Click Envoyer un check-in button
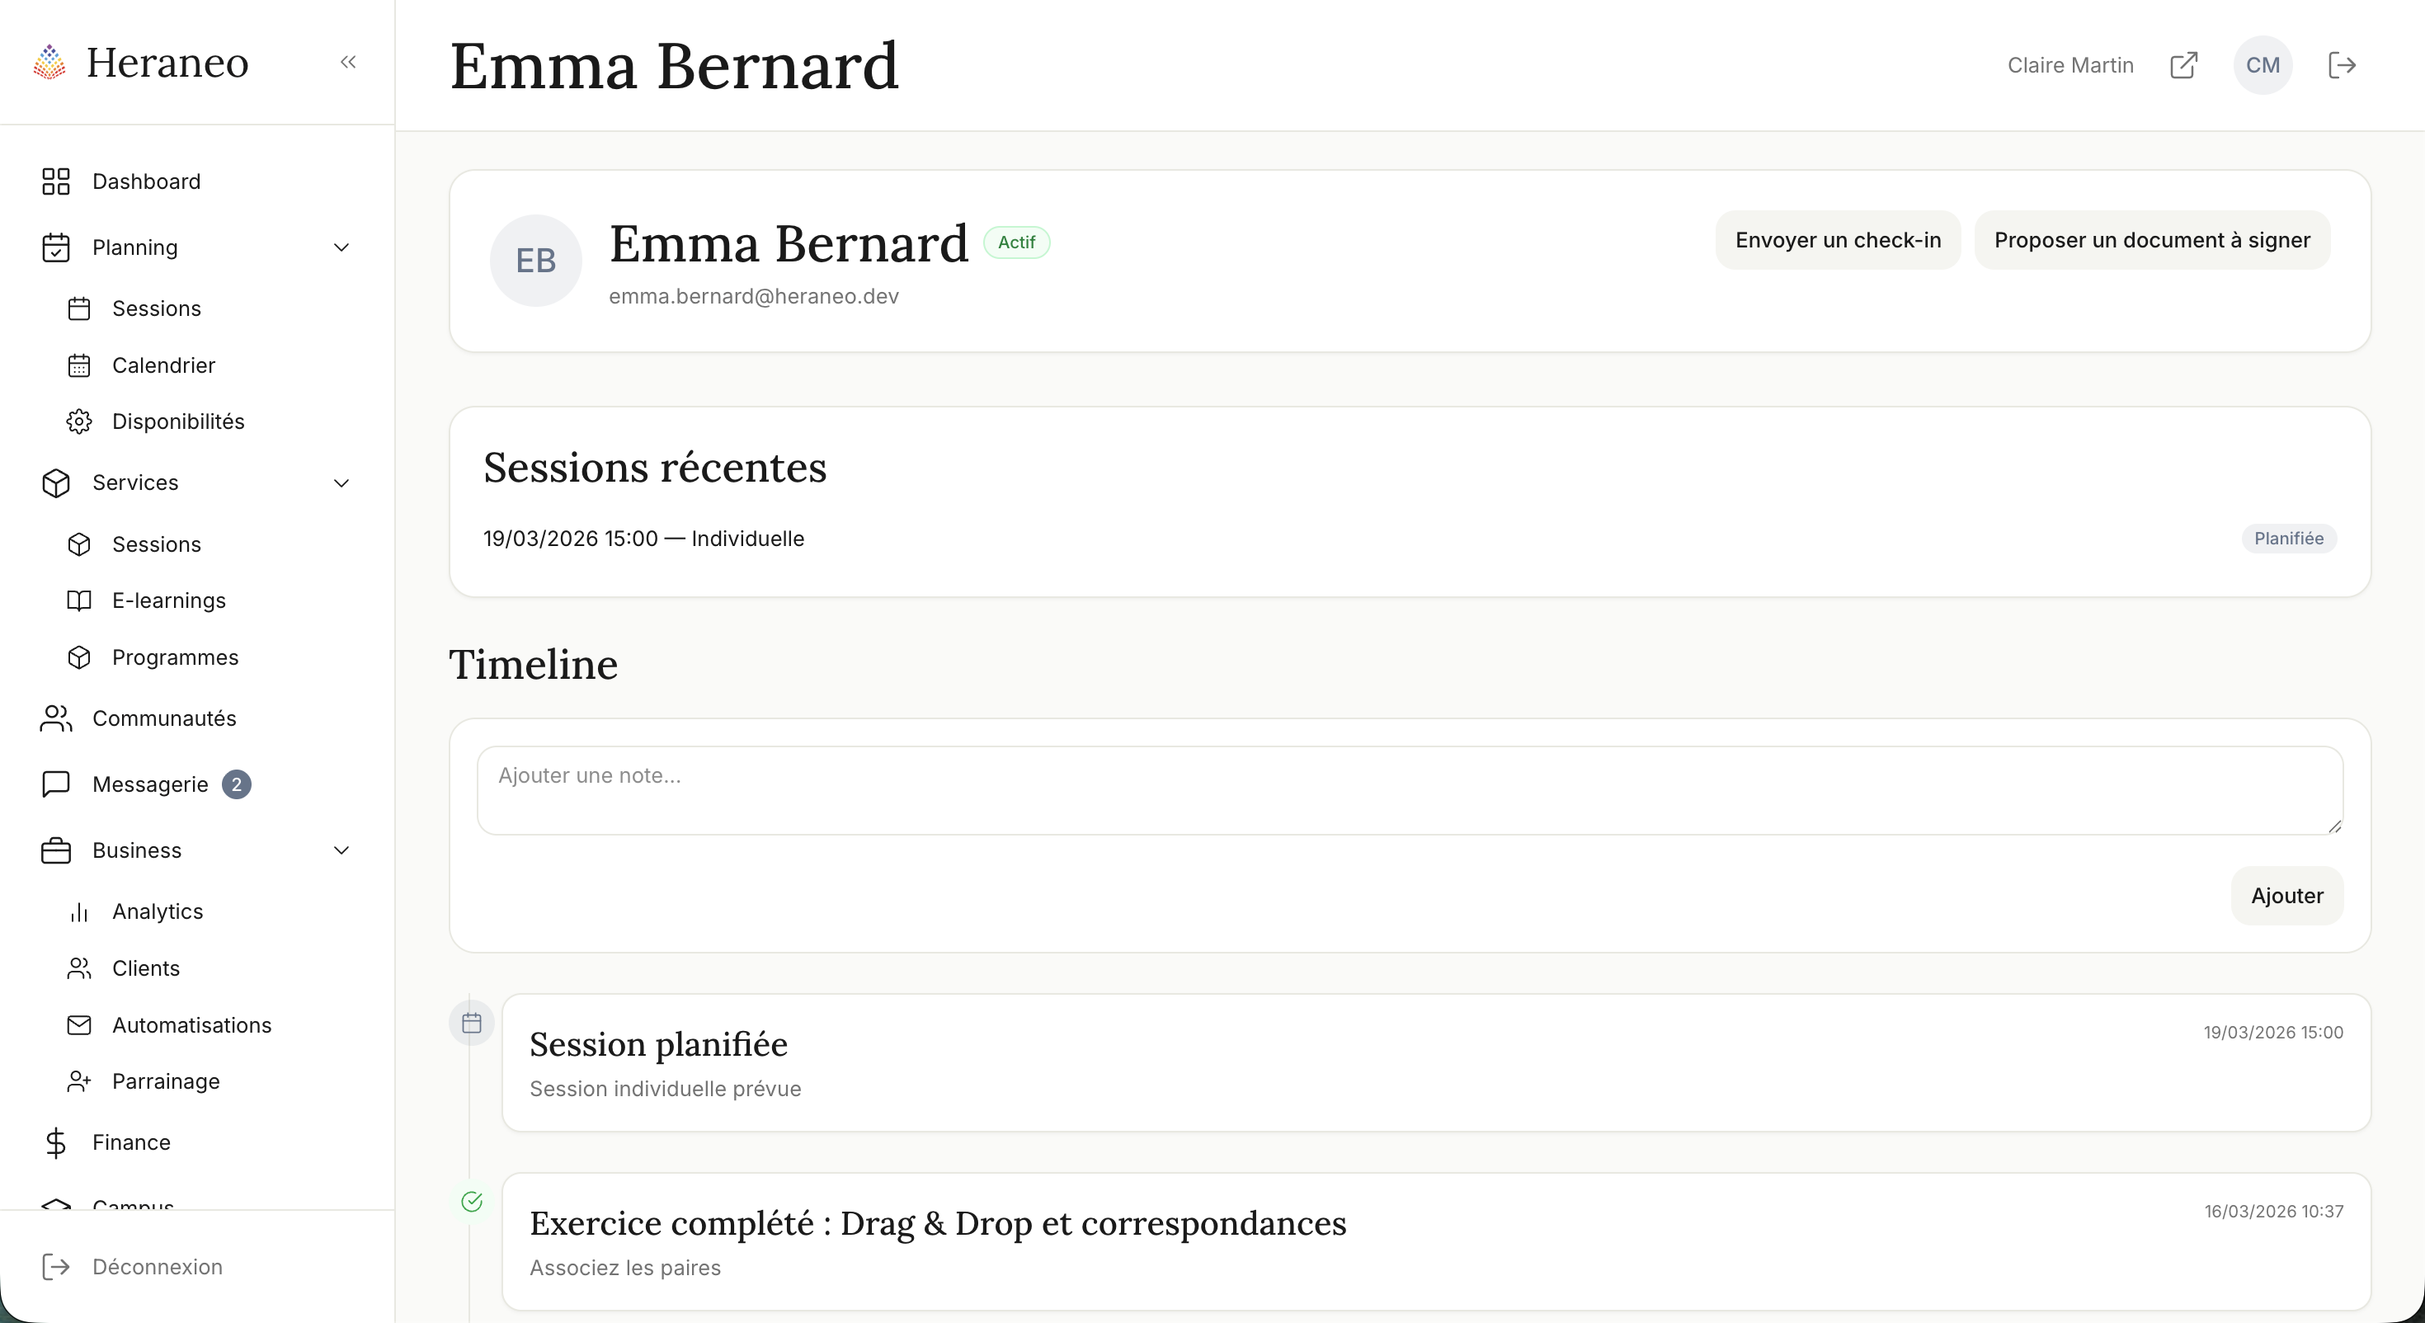 tap(1838, 240)
